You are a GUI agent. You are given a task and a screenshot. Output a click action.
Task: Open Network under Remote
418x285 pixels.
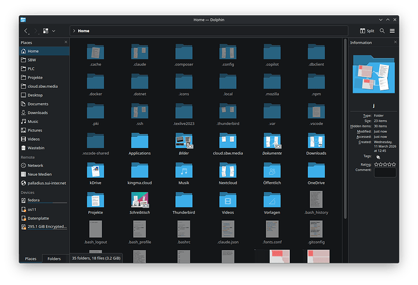coord(44,166)
